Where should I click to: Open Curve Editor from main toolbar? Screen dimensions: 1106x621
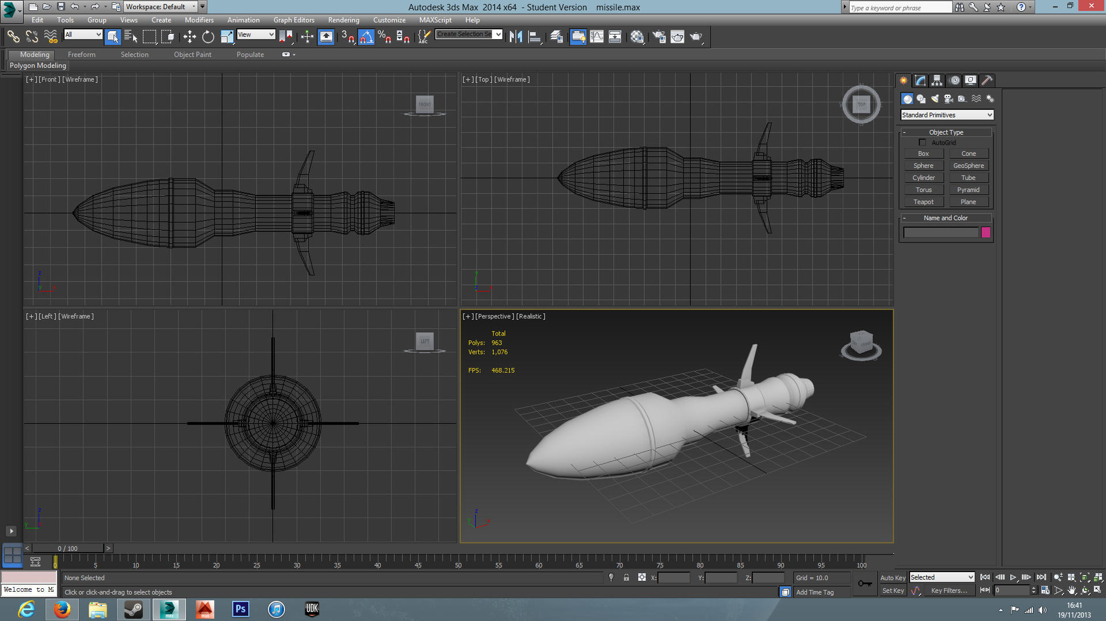point(597,37)
